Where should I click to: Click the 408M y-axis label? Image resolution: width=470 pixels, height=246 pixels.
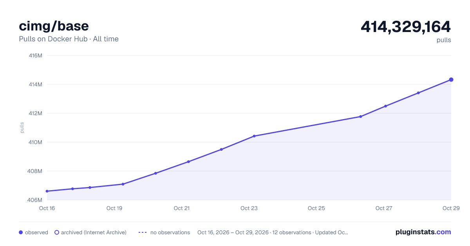pos(36,171)
